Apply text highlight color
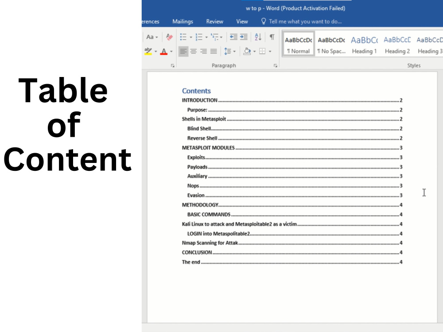The image size is (443, 332). pos(148,51)
